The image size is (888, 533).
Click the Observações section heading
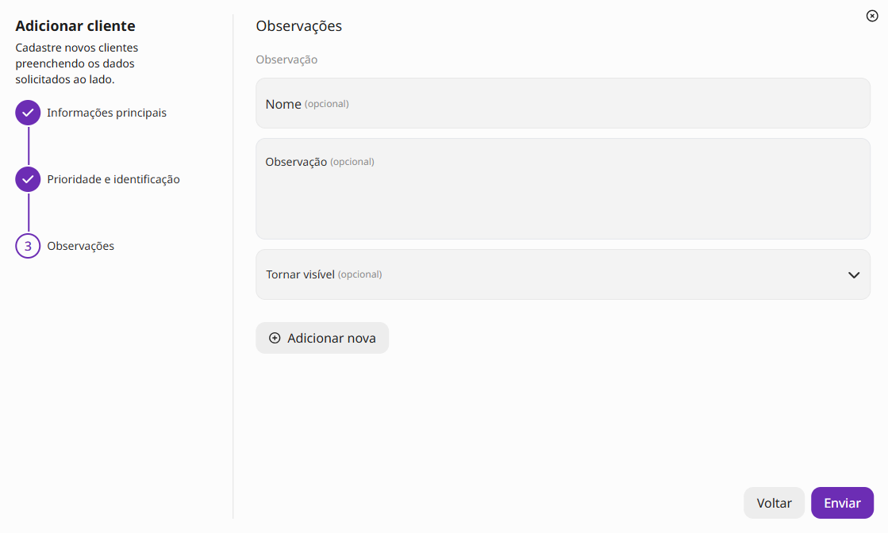(299, 26)
